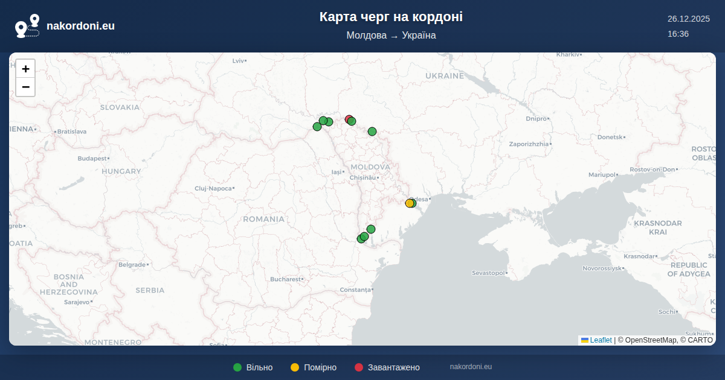Open the red congested border crossing marker
The width and height of the screenshot is (725, 380).
click(x=348, y=119)
